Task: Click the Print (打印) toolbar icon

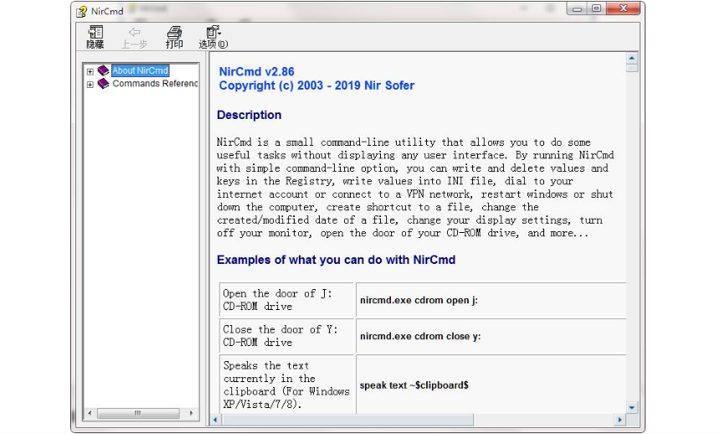Action: pos(174,32)
